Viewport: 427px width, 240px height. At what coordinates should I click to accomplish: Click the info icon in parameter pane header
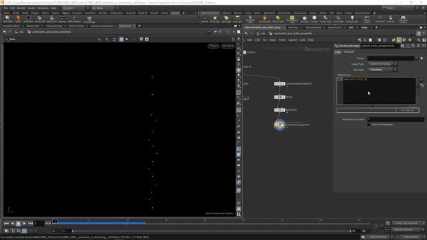click(418, 46)
